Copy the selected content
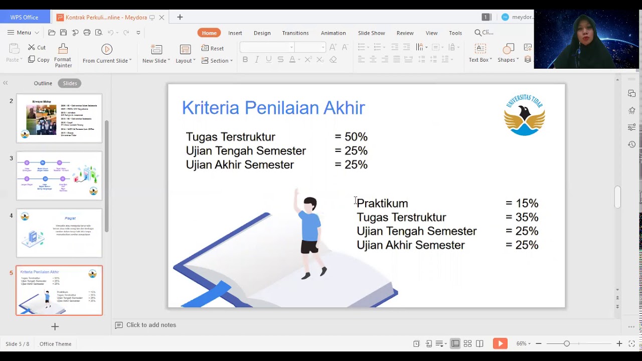 [39, 60]
